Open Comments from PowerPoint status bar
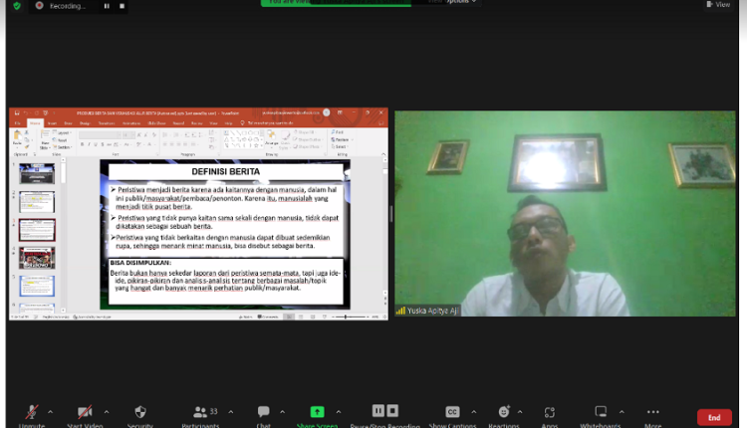747x428 pixels. point(268,317)
